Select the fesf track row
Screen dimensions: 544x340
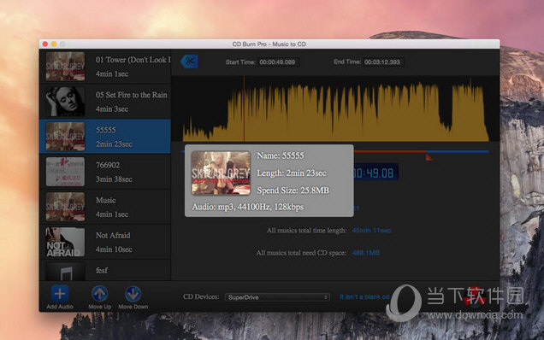tap(105, 270)
